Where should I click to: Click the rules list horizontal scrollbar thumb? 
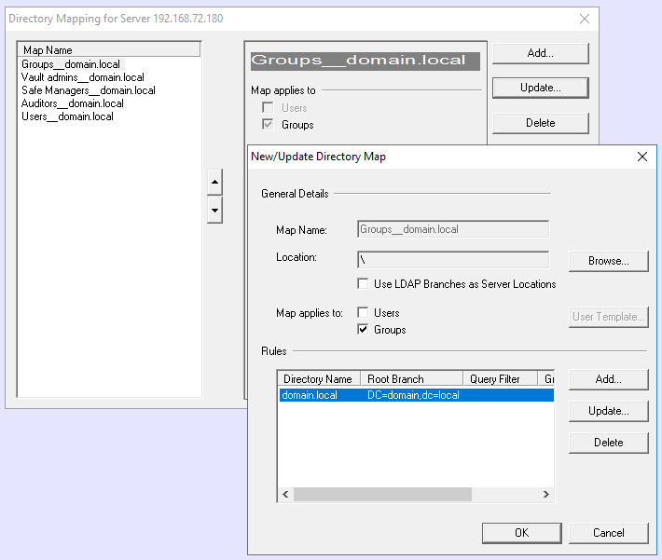[x=382, y=494]
